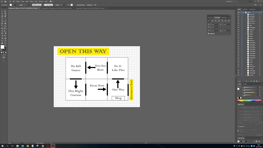Pick the Selection arrow tool
The image size is (263, 148).
click(x=2, y=11)
